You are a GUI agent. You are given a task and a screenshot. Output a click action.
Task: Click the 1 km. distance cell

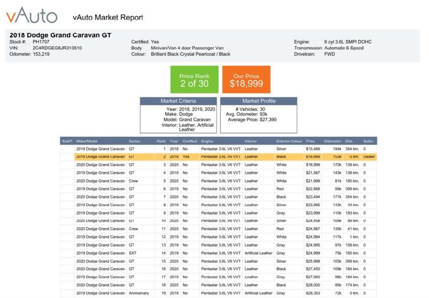coord(354,237)
